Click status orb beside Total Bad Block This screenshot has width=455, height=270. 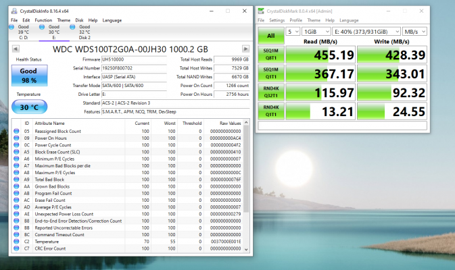coord(16,180)
